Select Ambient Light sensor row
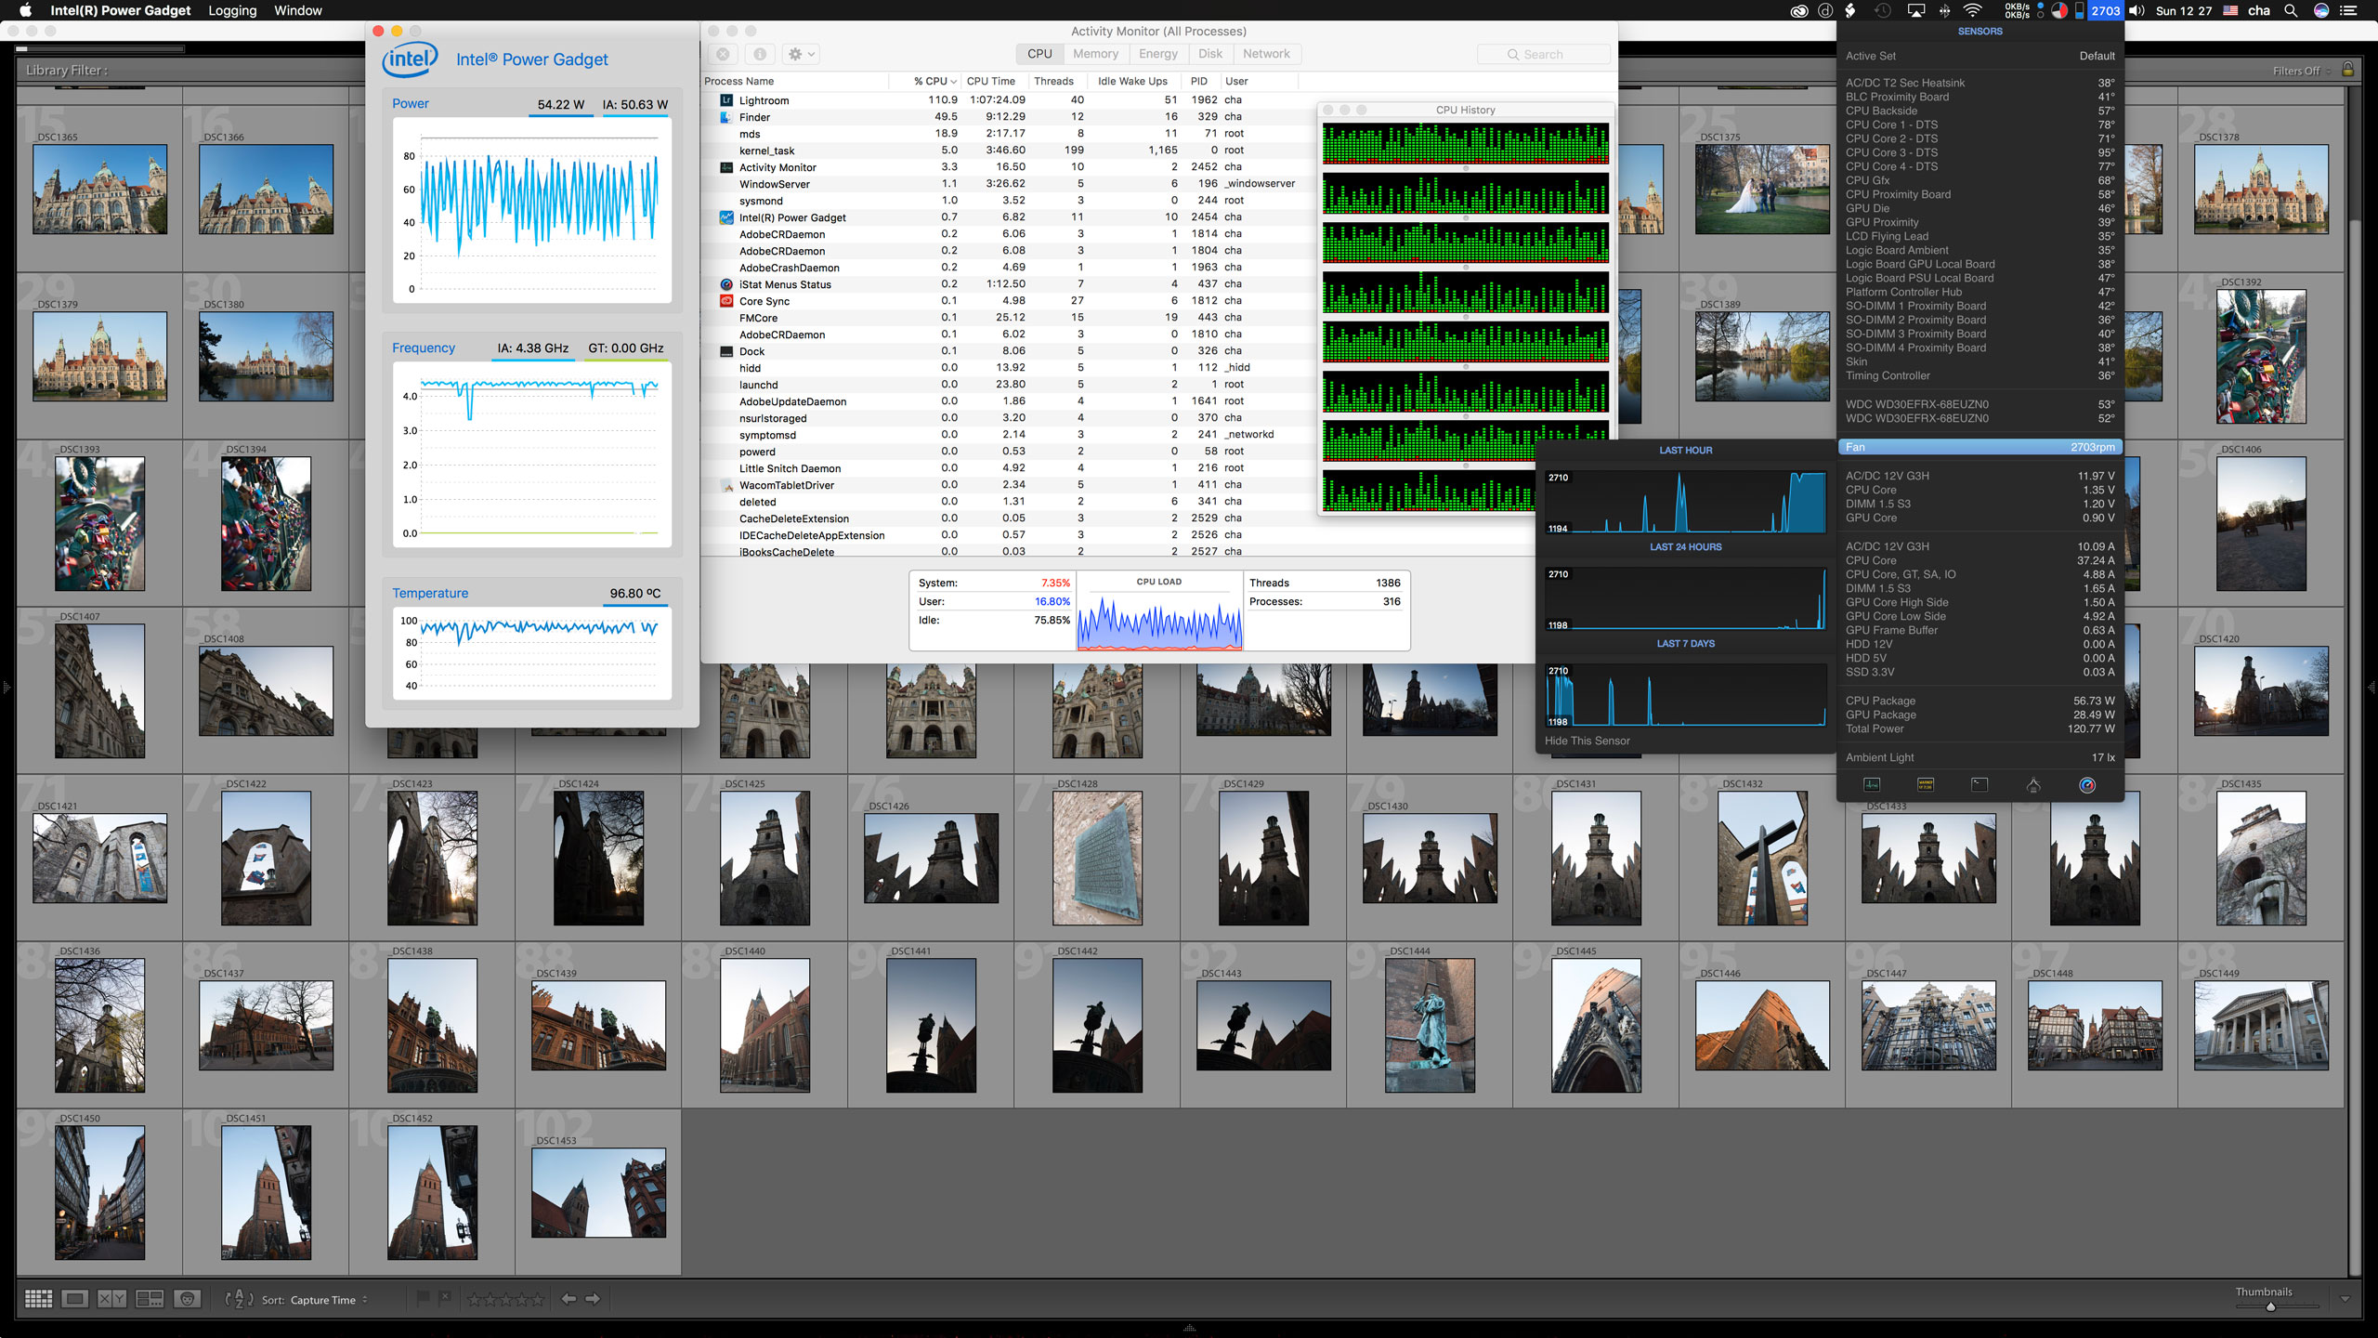Viewport: 2378px width, 1338px height. pos(1979,757)
